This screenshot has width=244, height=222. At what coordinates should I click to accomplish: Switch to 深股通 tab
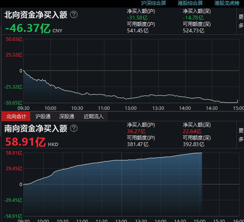(67, 116)
